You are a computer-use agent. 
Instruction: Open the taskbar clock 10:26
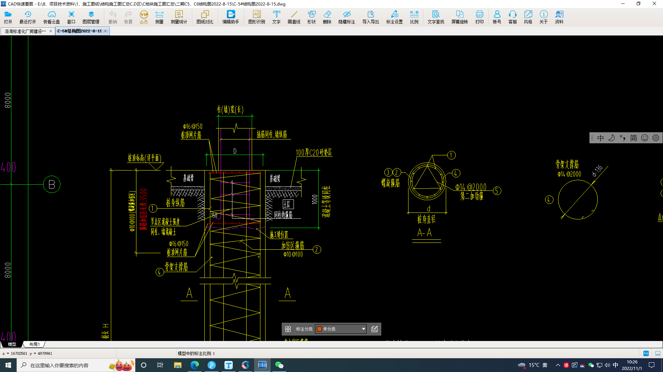[x=632, y=365]
